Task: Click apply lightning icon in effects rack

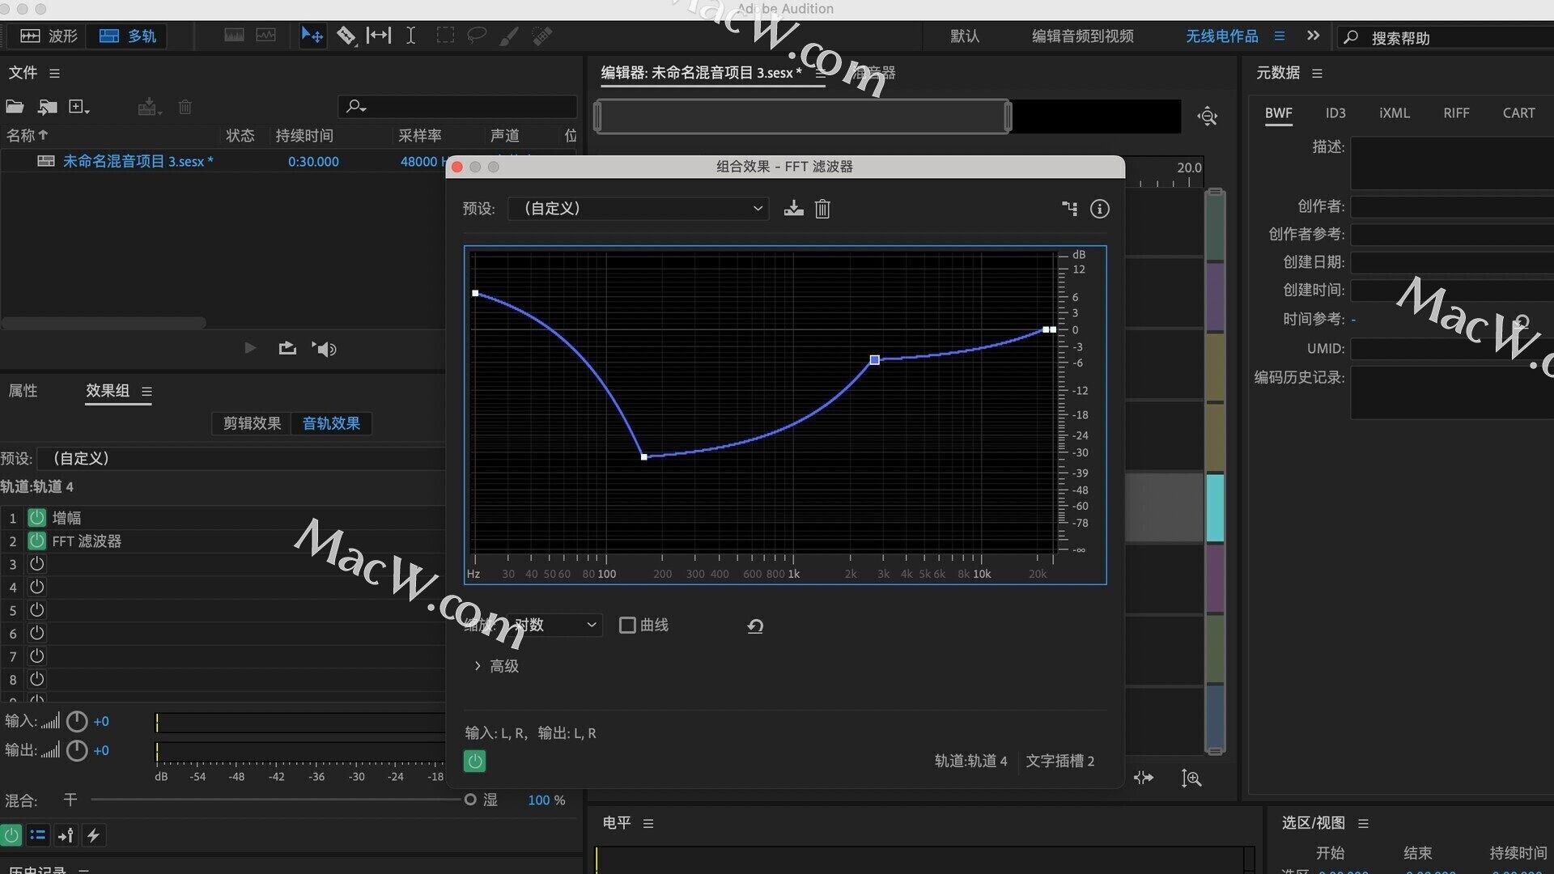Action: (x=93, y=835)
